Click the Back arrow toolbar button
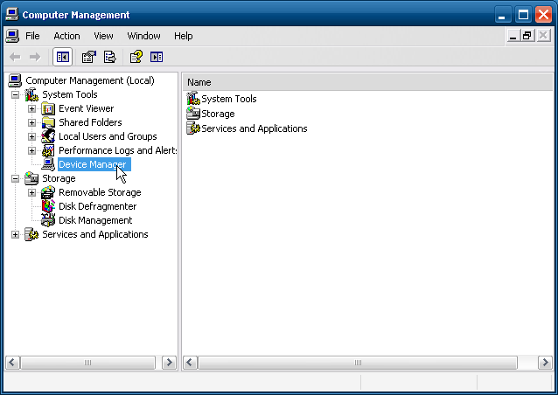The width and height of the screenshot is (558, 395). tap(15, 57)
